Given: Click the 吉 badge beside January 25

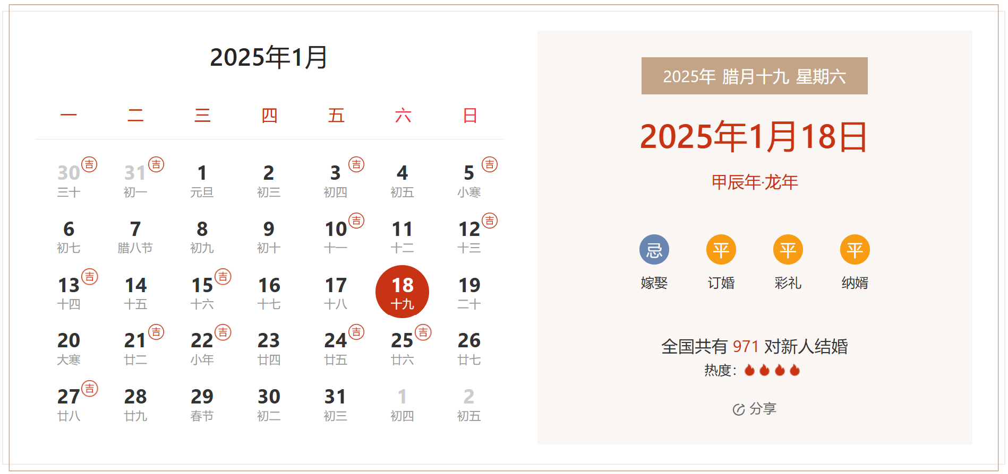Looking at the screenshot, I should click(x=423, y=332).
